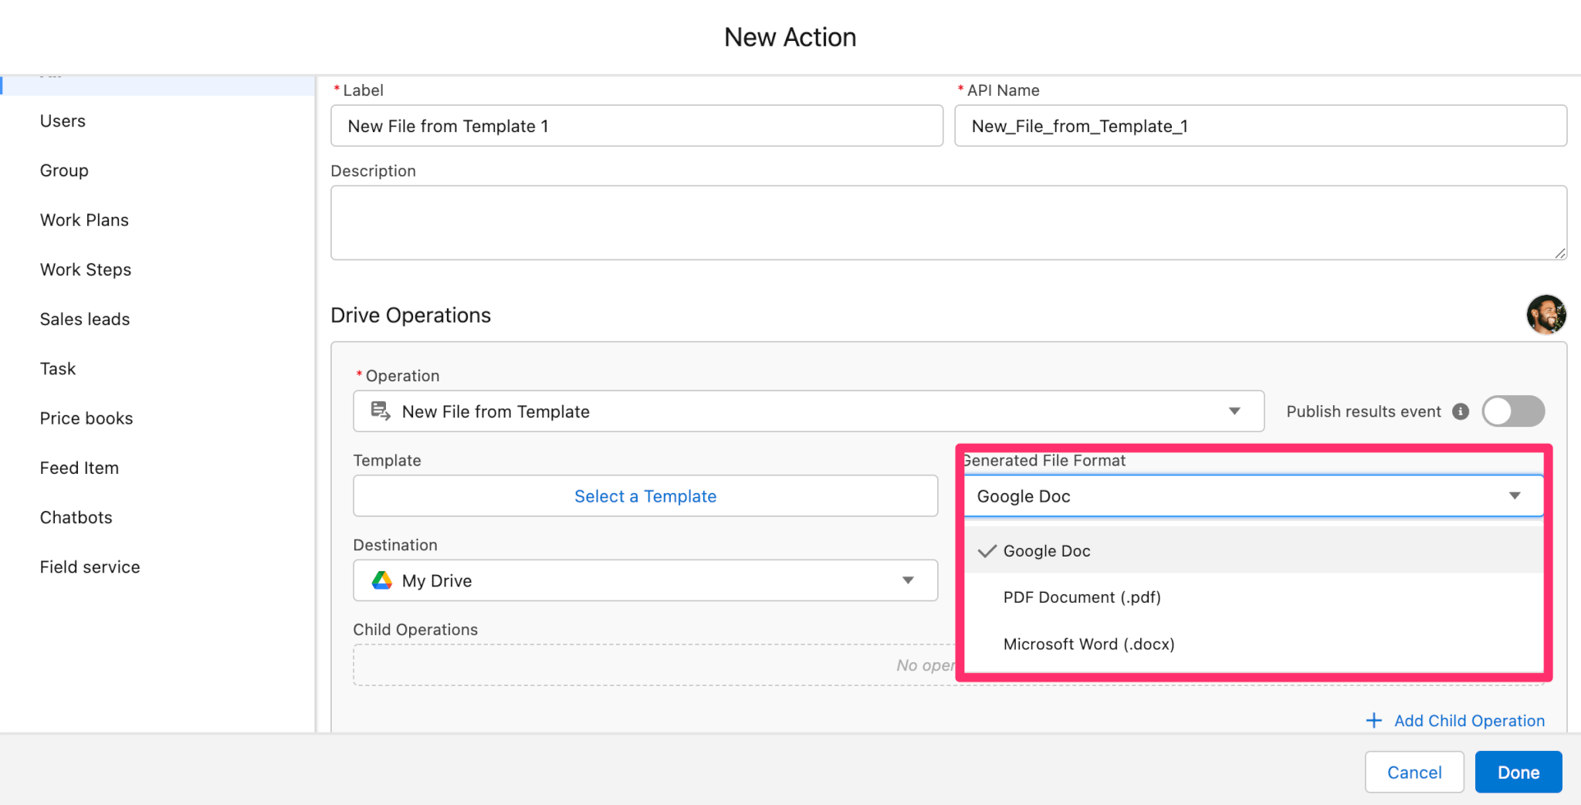
Task: Click inside the Description text area
Action: pos(949,222)
